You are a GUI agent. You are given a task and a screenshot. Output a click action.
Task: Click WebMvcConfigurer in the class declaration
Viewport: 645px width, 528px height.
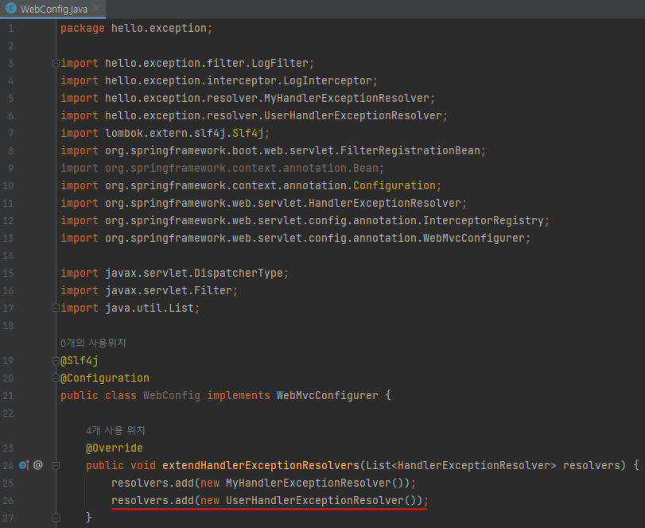coord(328,395)
